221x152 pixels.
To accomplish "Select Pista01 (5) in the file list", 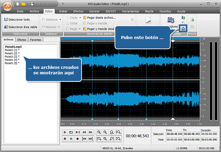I will [12, 63].
